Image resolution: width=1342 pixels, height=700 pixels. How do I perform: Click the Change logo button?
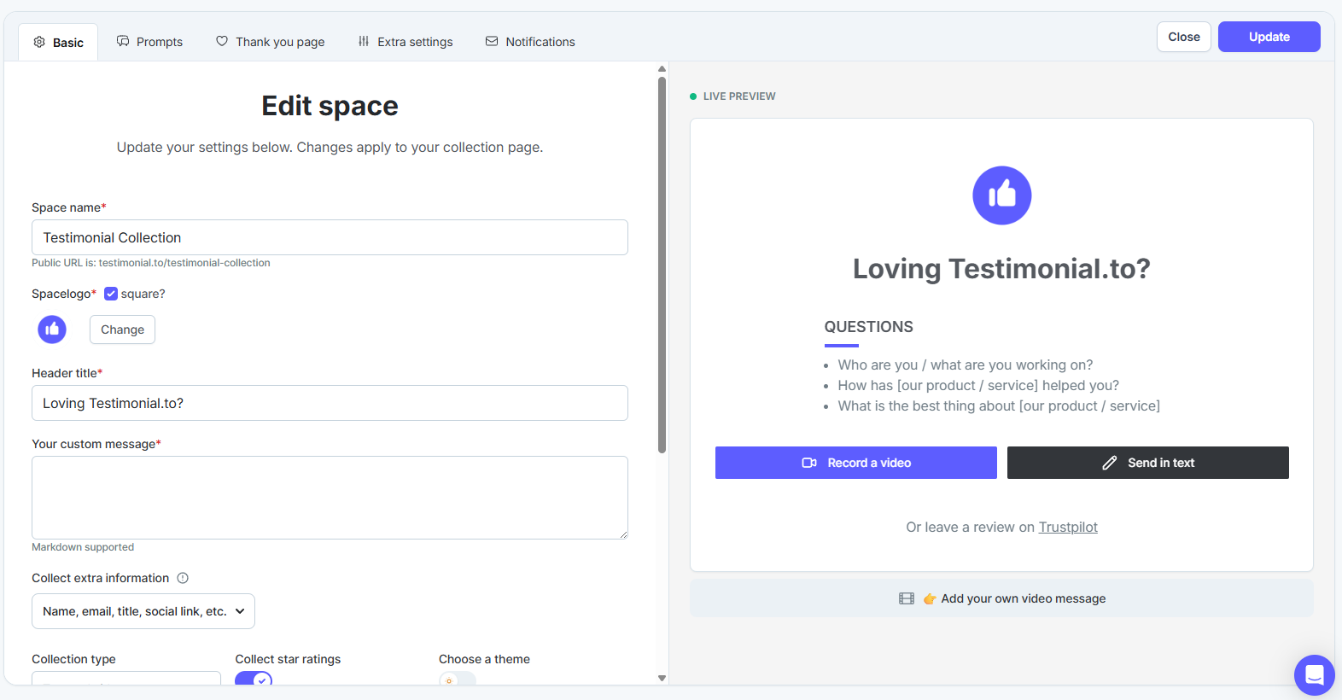(122, 330)
